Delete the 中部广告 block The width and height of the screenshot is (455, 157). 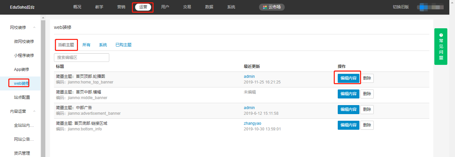tap(367, 109)
